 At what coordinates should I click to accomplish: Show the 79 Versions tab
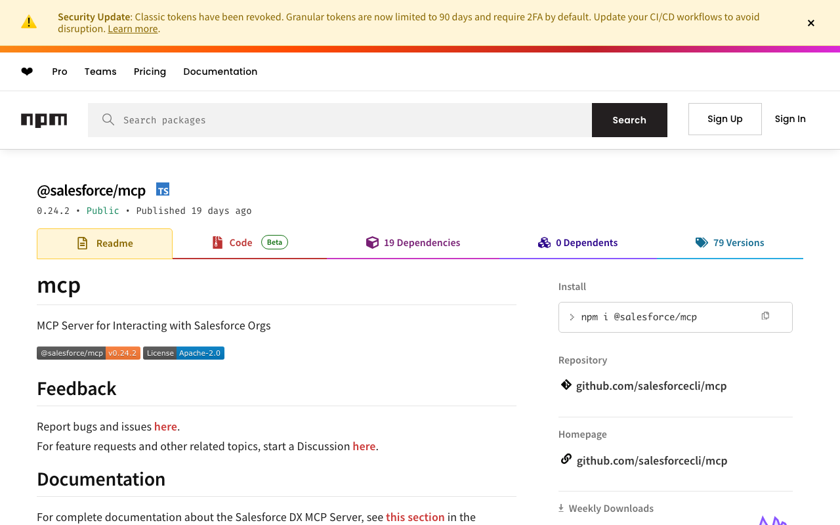[730, 243]
